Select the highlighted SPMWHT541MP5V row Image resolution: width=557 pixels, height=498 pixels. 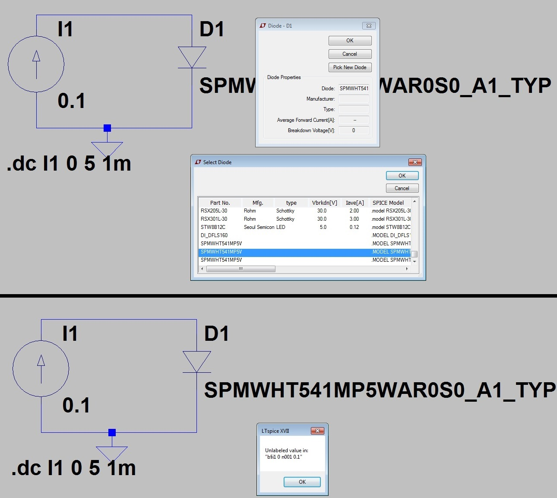pos(305,252)
